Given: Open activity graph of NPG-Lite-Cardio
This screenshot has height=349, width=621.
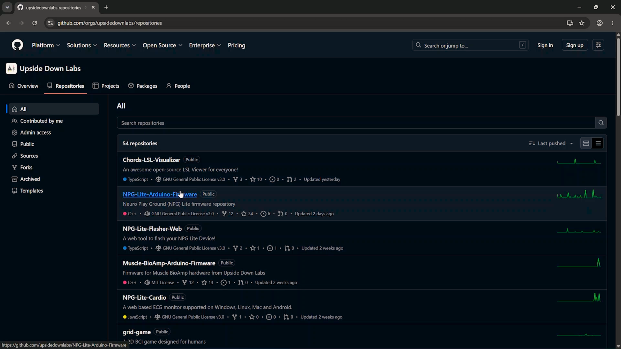Looking at the screenshot, I should coord(579,297).
